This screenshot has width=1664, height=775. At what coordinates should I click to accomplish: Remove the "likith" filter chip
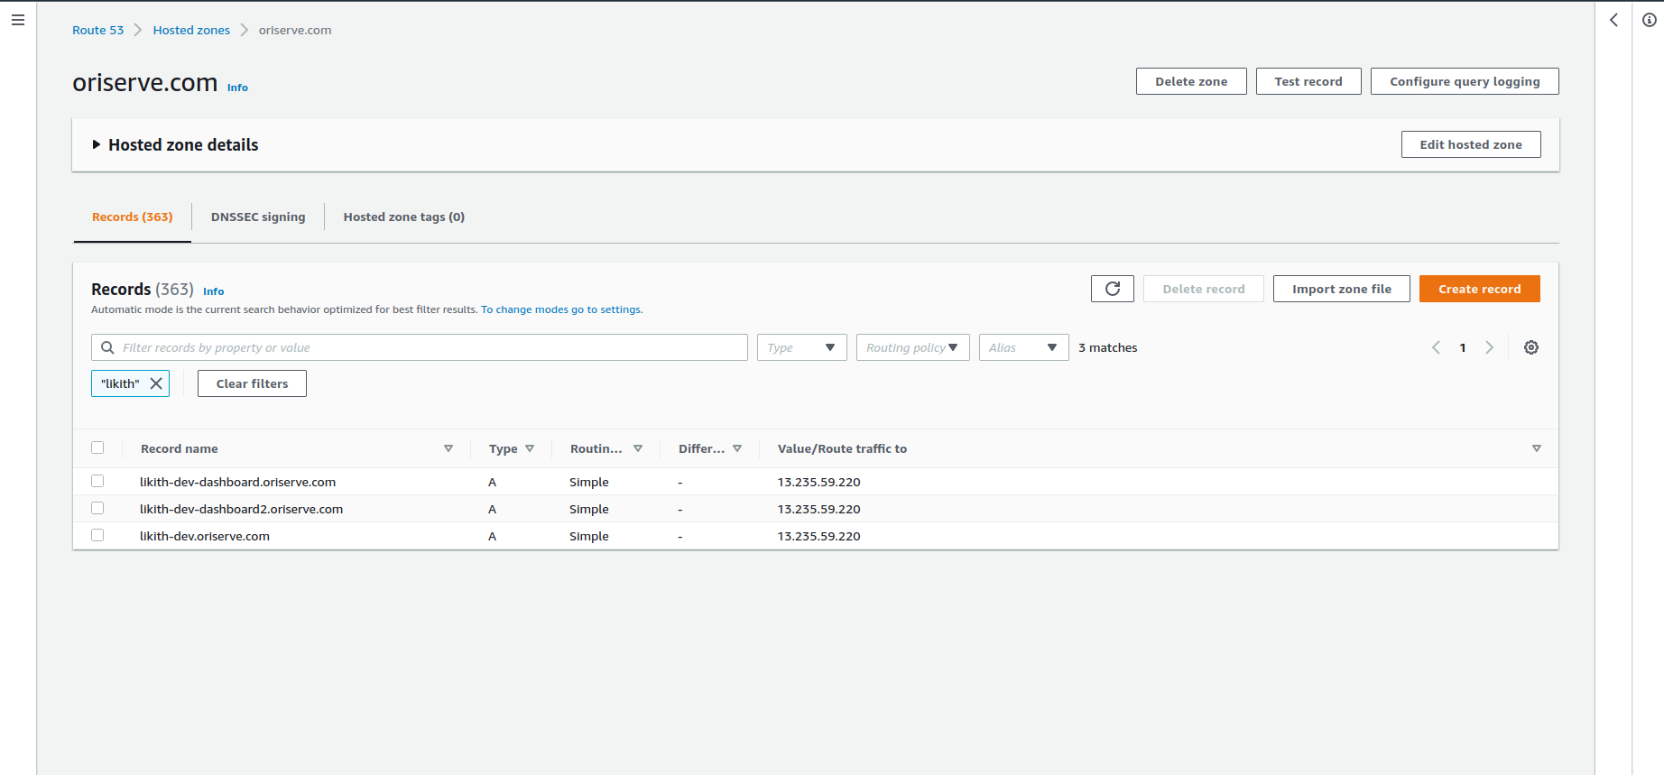(156, 383)
